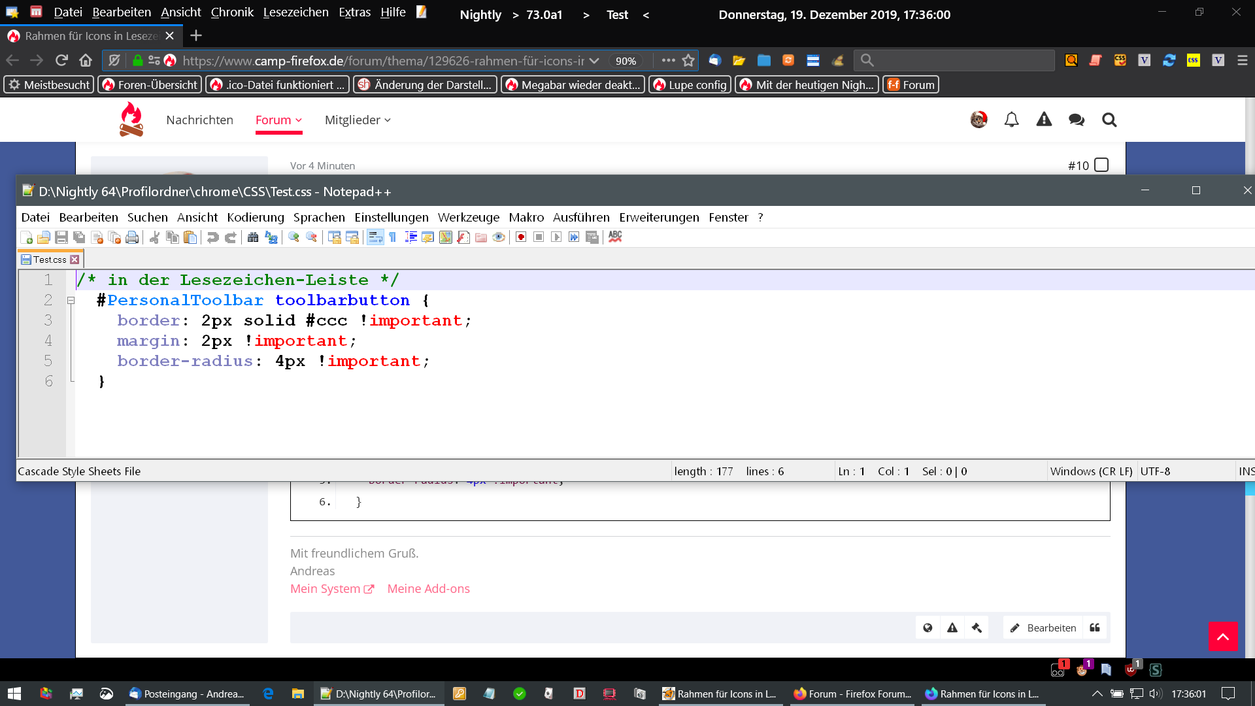Viewport: 1255px width, 706px height.
Task: Click the Undo arrow in Notepad++ toolbar
Action: click(212, 237)
